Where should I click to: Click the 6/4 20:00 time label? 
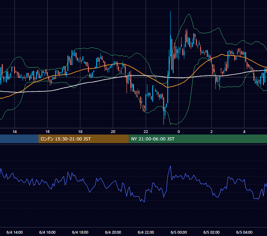pos(113,232)
